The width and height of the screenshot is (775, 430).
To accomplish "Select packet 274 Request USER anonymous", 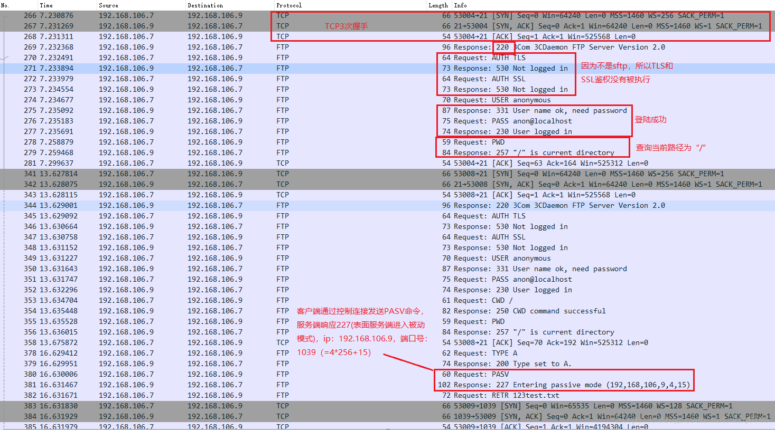I will [x=387, y=100].
